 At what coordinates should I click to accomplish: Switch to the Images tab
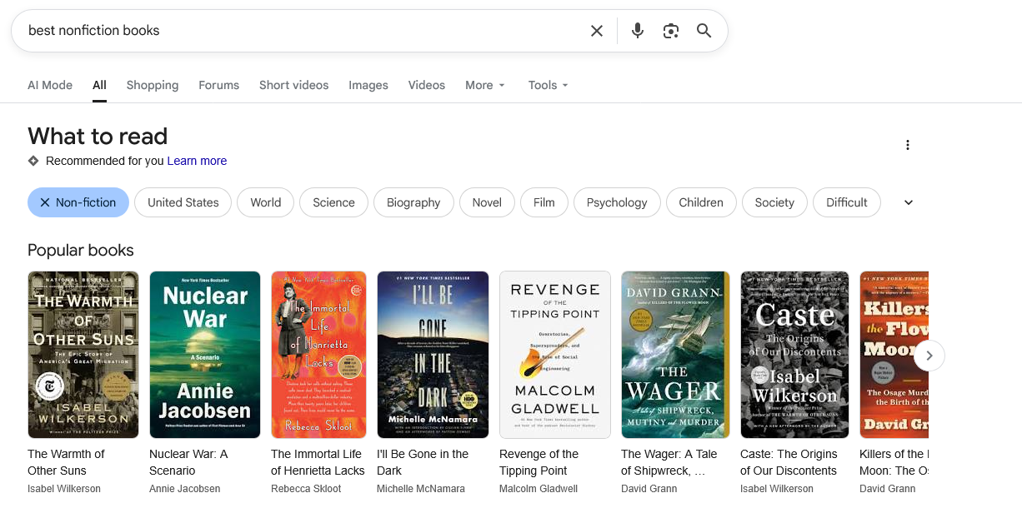(x=368, y=85)
